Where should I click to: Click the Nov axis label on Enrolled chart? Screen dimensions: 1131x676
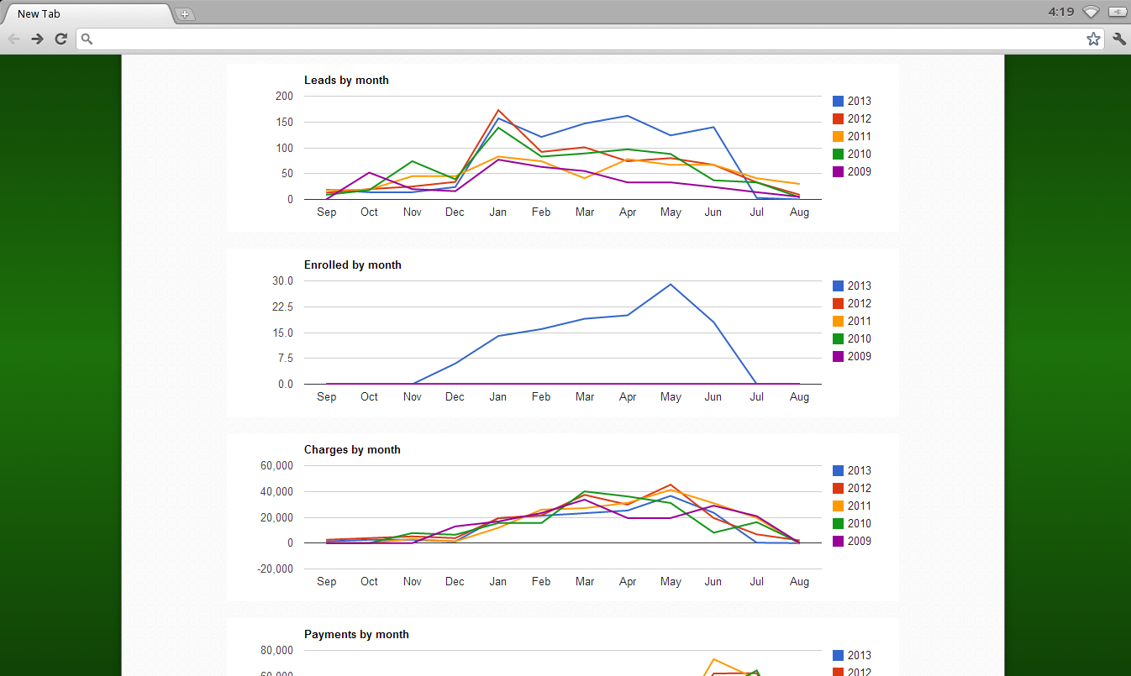413,396
